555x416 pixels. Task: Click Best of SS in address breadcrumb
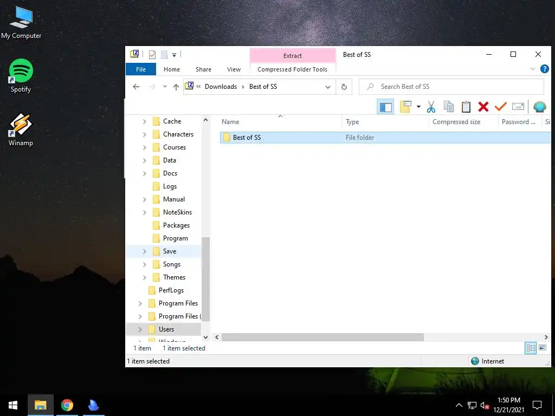263,87
